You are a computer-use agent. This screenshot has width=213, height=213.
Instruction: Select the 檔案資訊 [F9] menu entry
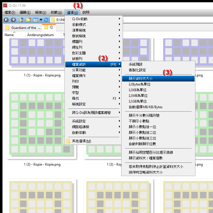click(94, 64)
